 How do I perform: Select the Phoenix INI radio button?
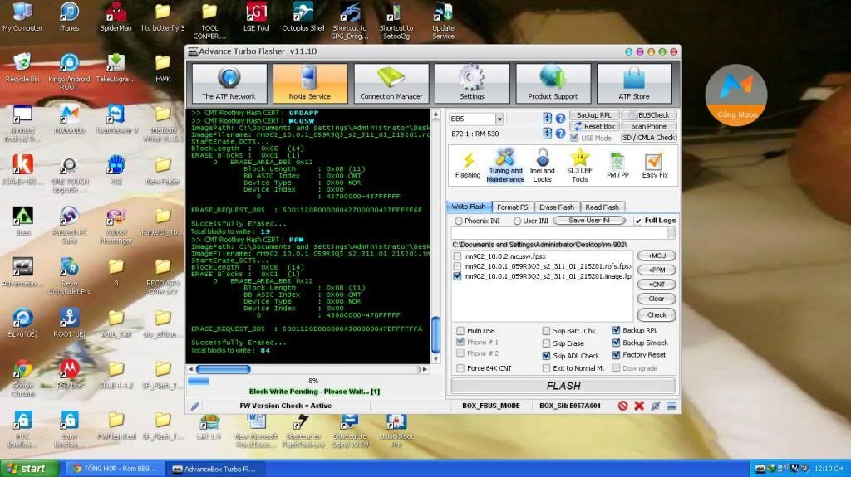coord(459,221)
